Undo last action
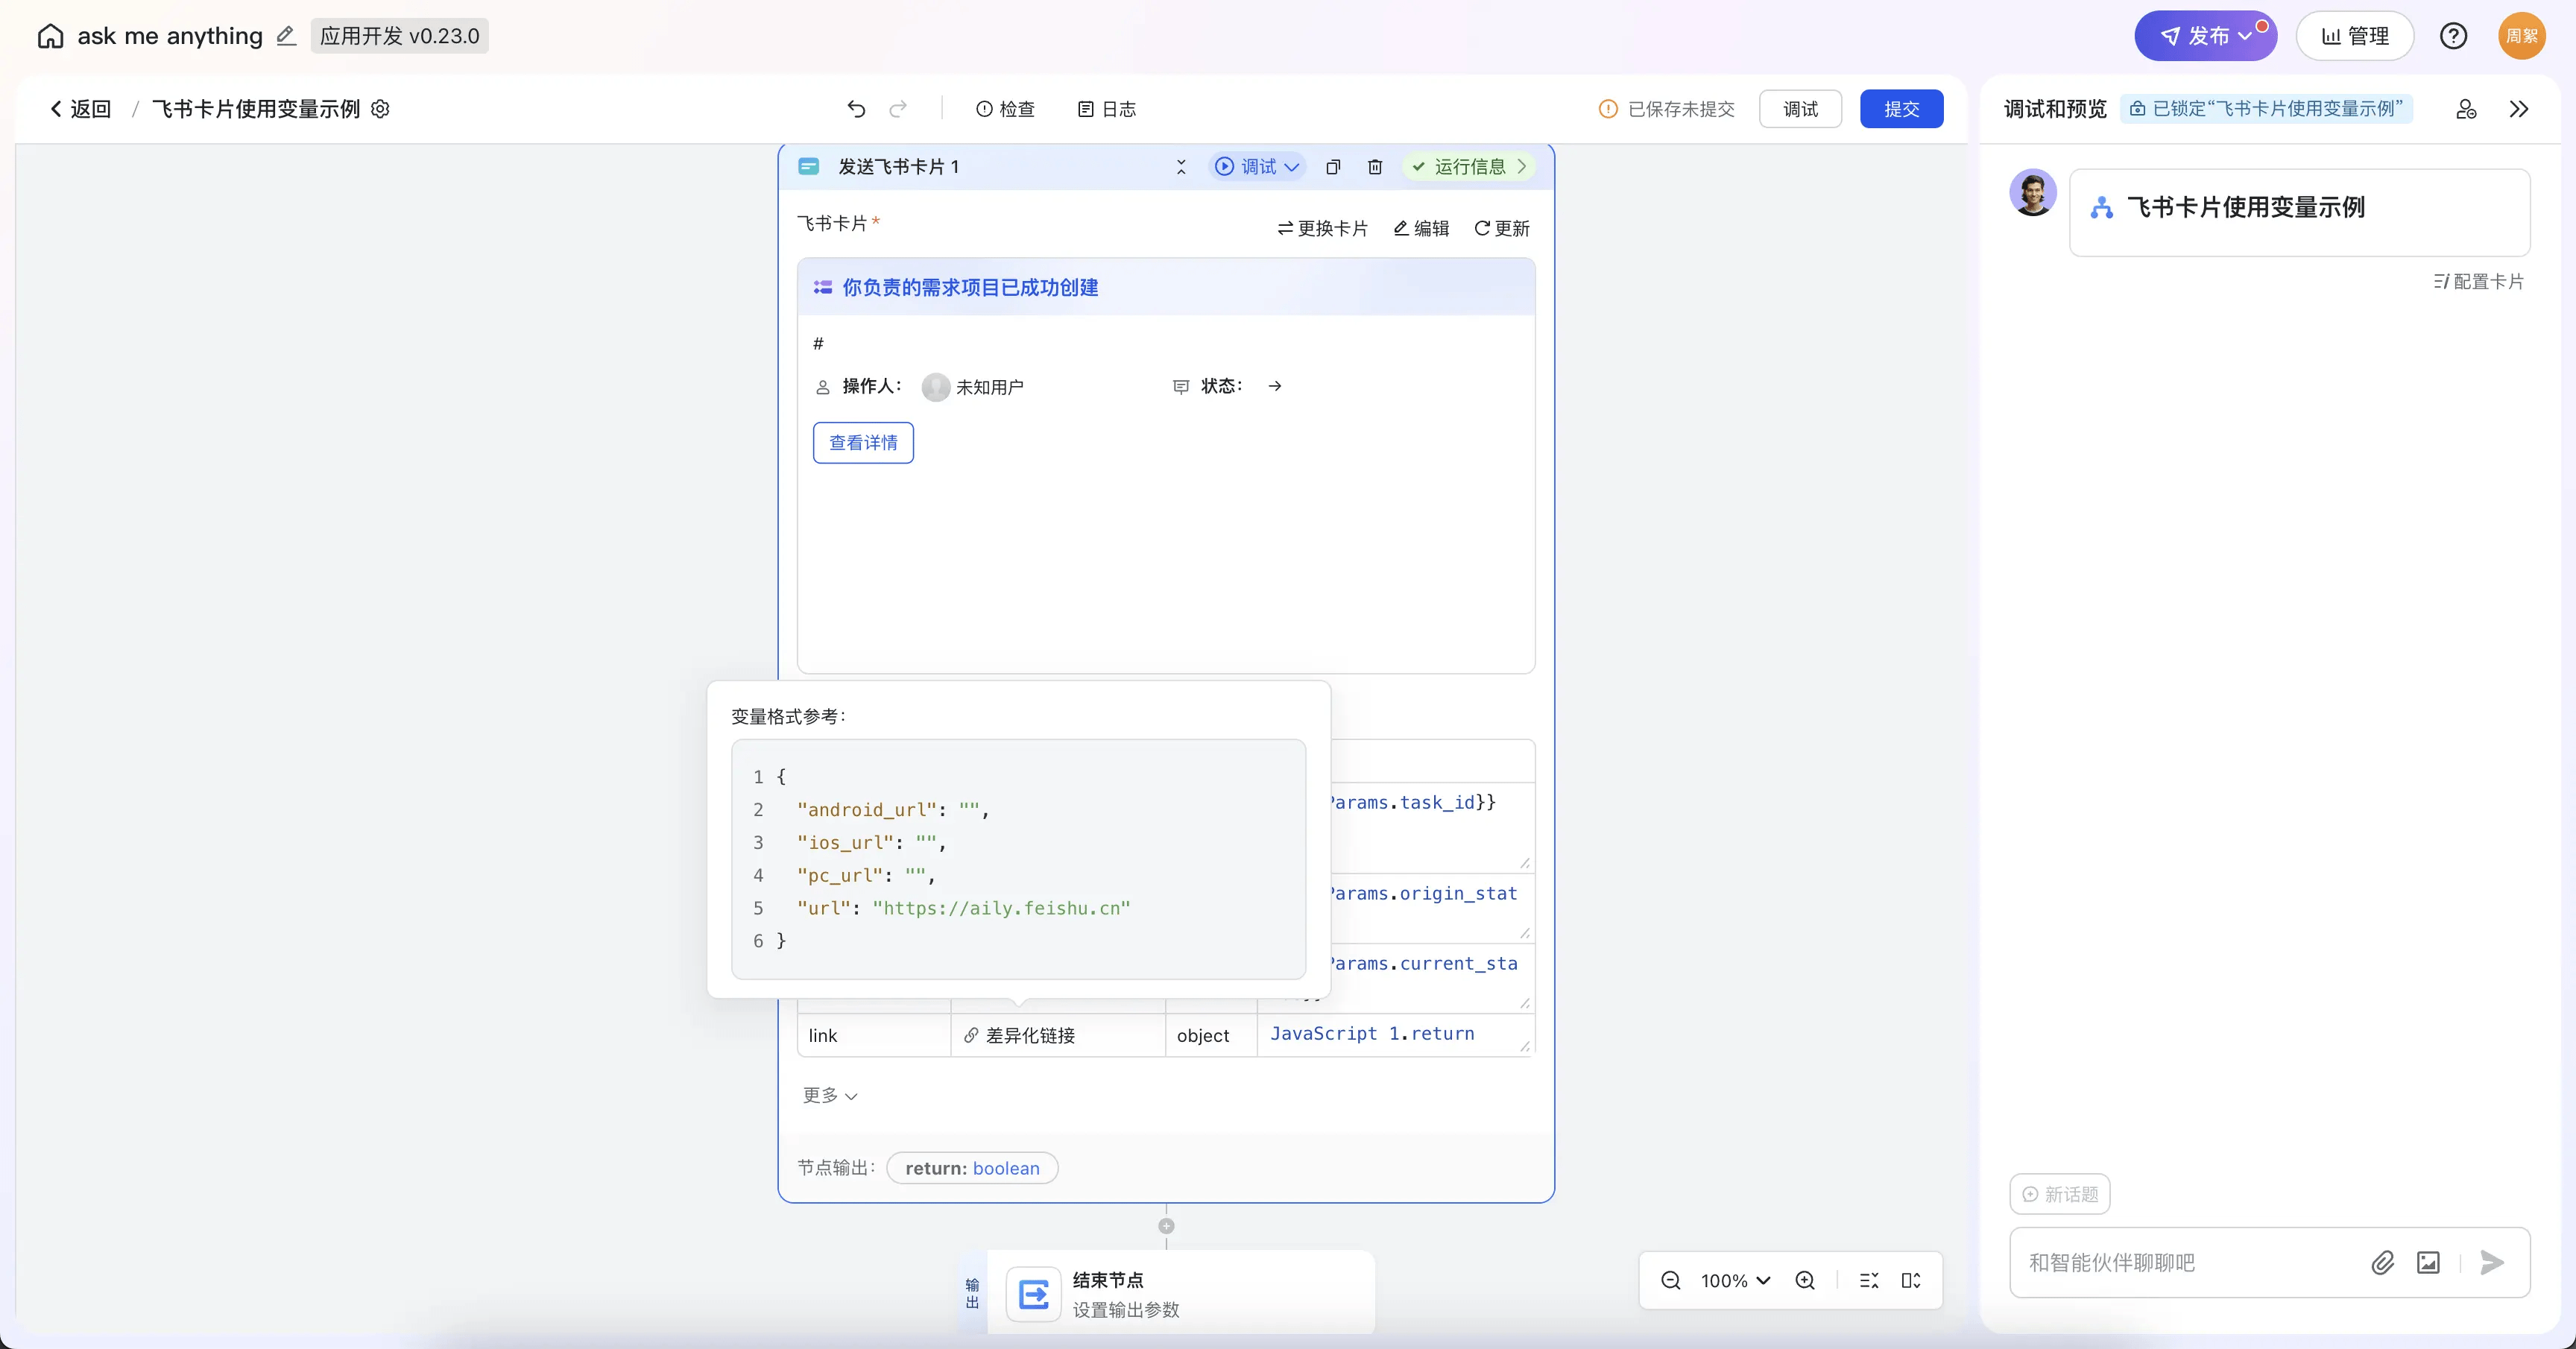The width and height of the screenshot is (2576, 1349). pos(856,109)
